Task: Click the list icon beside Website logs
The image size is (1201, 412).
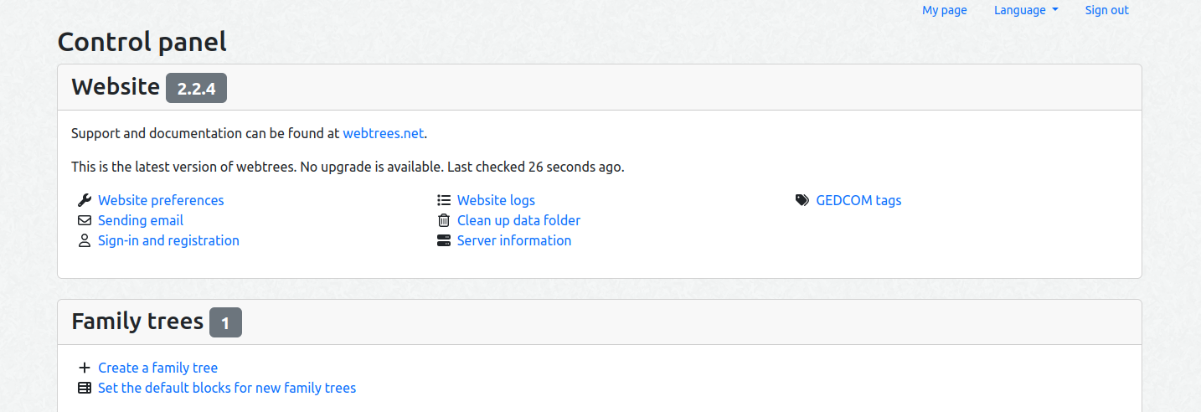Action: click(x=444, y=200)
